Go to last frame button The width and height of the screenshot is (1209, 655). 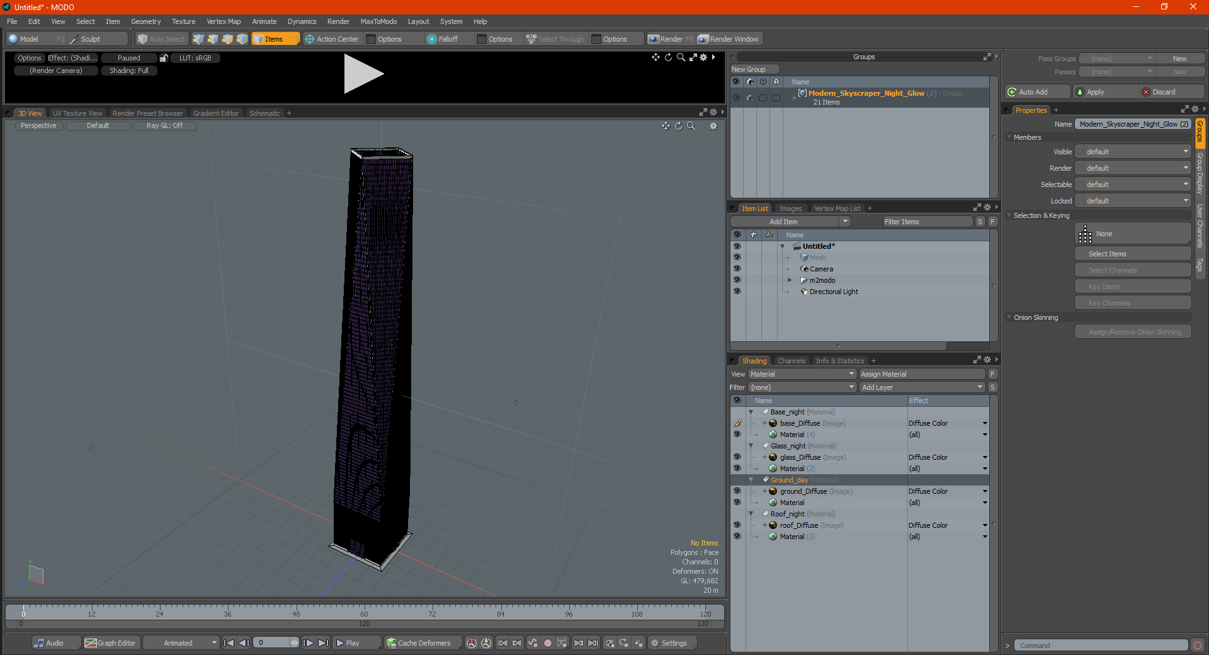pyautogui.click(x=323, y=643)
